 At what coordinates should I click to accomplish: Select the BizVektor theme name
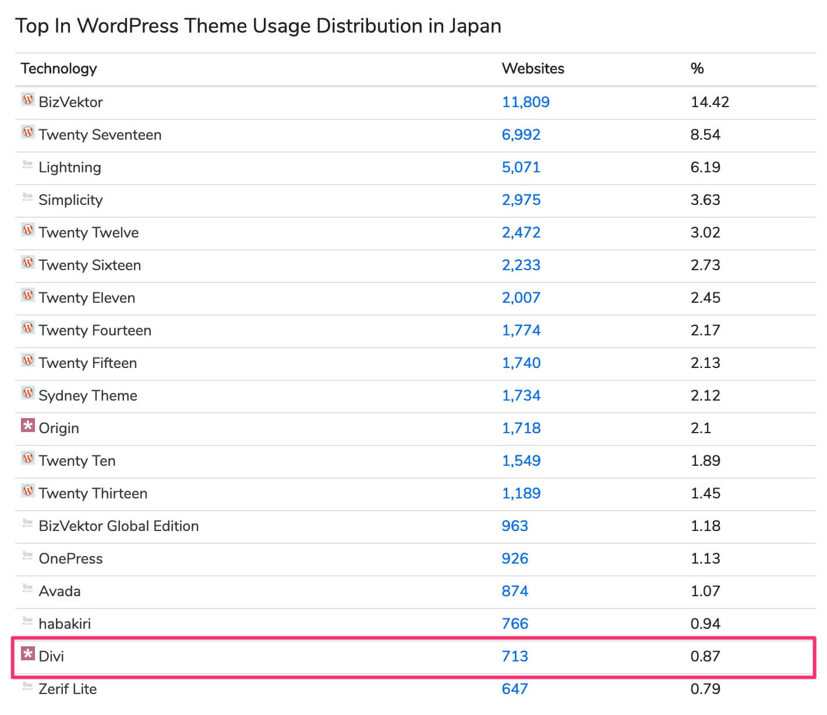(x=70, y=102)
